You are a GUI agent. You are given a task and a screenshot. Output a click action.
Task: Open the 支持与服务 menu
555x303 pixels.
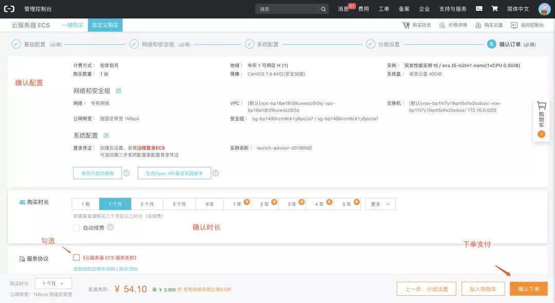[x=453, y=9]
